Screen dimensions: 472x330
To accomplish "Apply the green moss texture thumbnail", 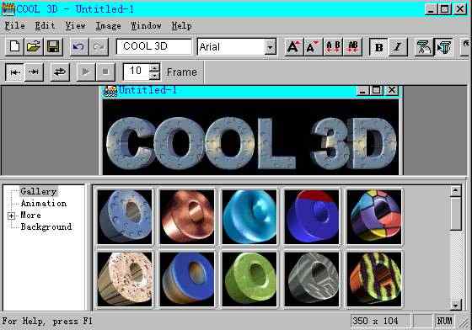I will pos(249,279).
